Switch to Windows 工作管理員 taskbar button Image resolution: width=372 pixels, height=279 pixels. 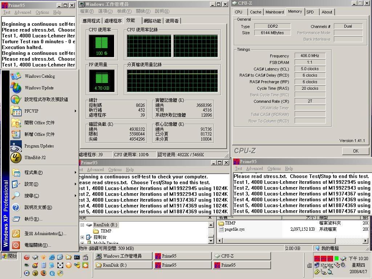[x=123, y=256]
